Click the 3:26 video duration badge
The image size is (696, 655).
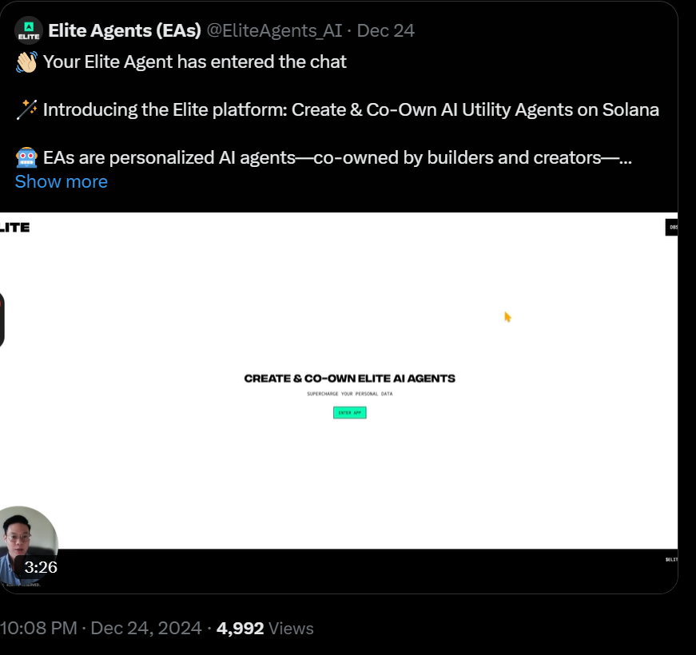[41, 567]
